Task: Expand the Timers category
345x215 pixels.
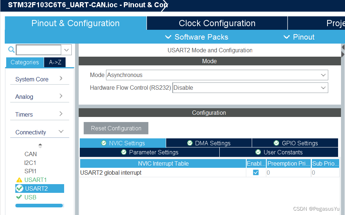Action: [x=40, y=114]
